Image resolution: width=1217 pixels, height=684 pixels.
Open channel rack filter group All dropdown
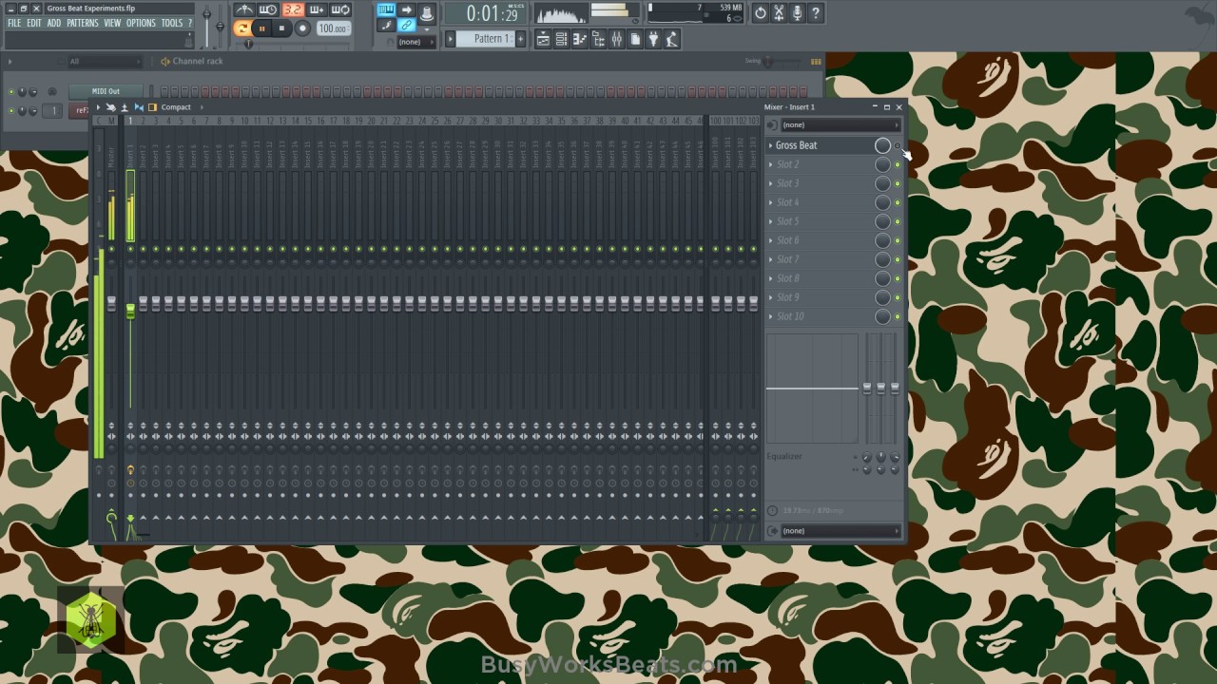click(105, 62)
